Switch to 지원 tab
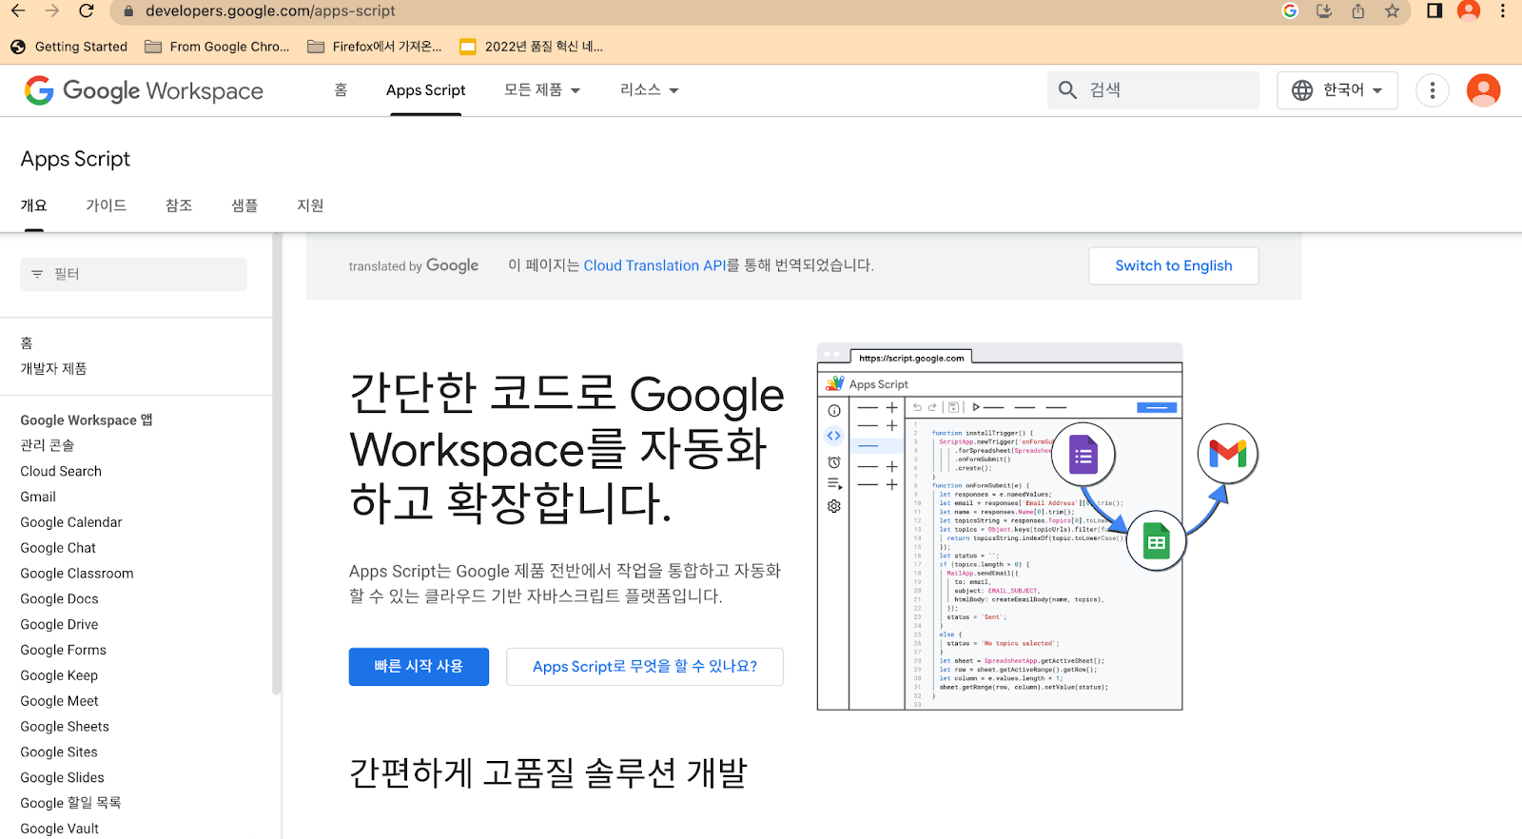 (x=310, y=205)
